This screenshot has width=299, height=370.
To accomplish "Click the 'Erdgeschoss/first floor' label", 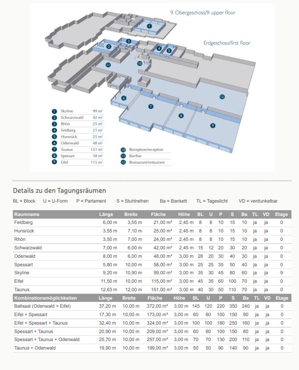I will pyautogui.click(x=227, y=43).
